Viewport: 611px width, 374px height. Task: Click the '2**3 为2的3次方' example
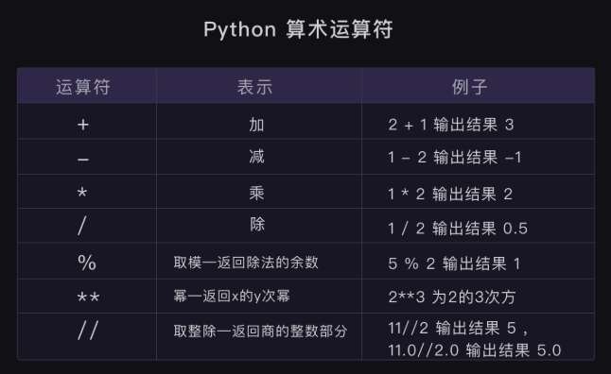[452, 297]
